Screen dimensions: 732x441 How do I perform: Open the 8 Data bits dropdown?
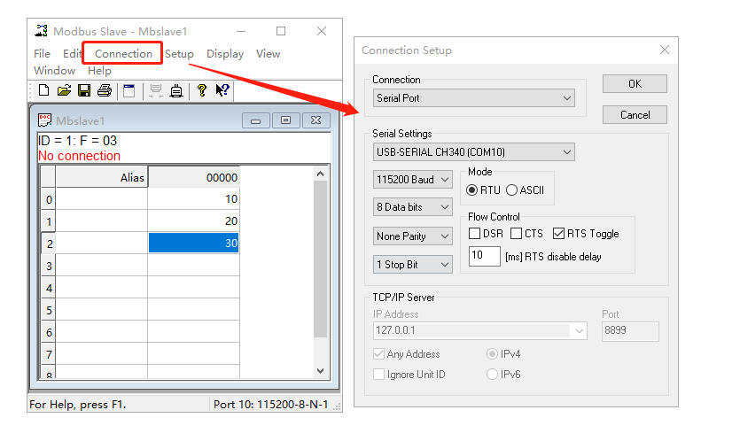pos(413,206)
